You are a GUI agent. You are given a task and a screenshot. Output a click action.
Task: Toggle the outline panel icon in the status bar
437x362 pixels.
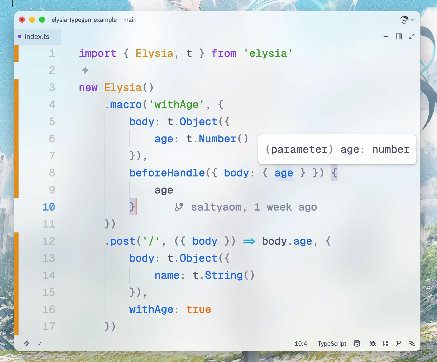click(x=386, y=343)
